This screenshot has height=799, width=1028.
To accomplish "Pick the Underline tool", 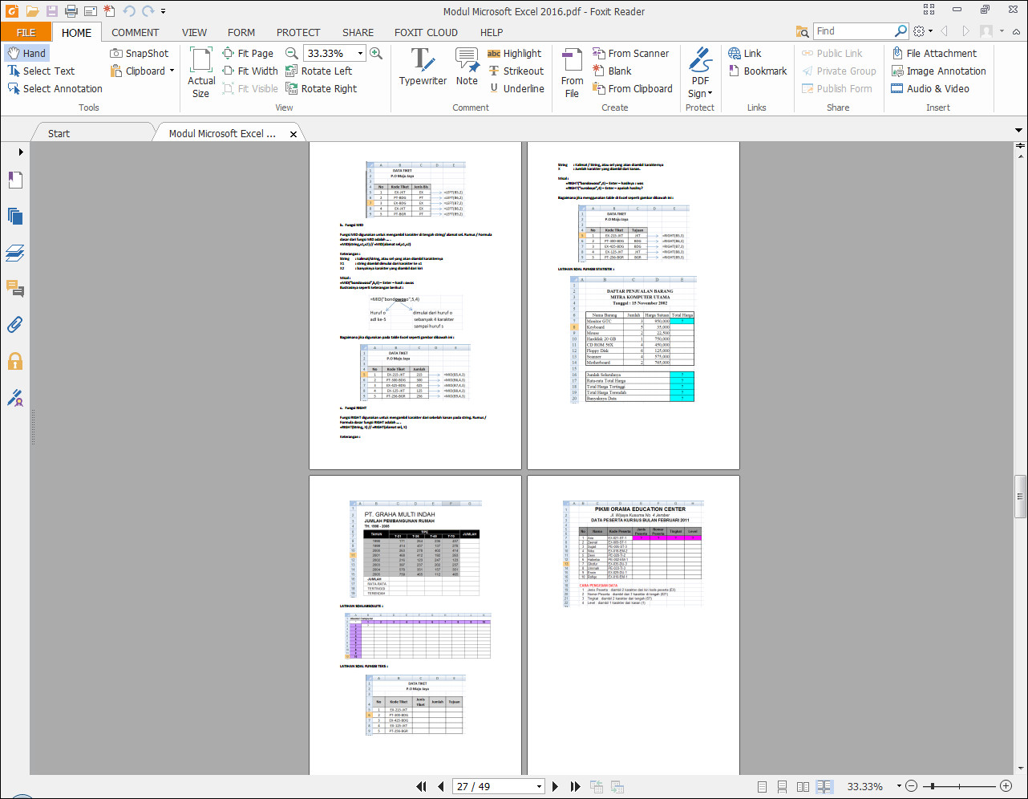I will [x=516, y=88].
